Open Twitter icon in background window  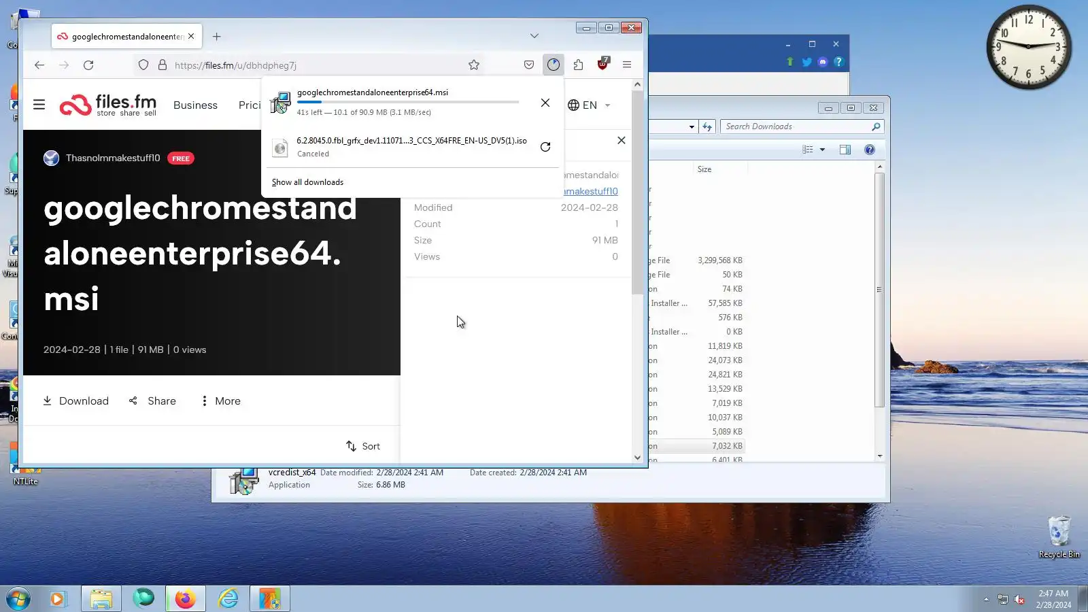tap(806, 62)
